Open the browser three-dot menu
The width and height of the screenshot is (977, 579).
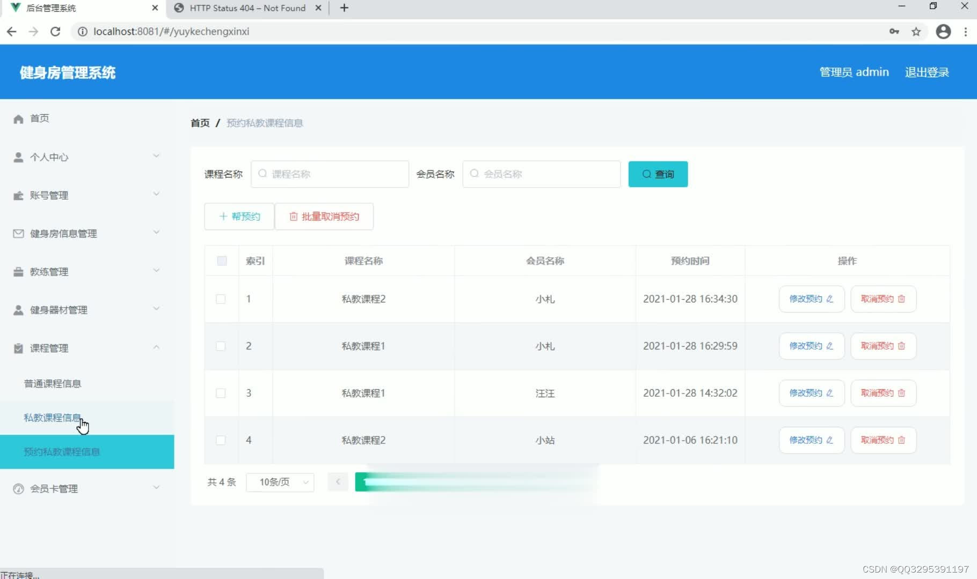pyautogui.click(x=966, y=32)
